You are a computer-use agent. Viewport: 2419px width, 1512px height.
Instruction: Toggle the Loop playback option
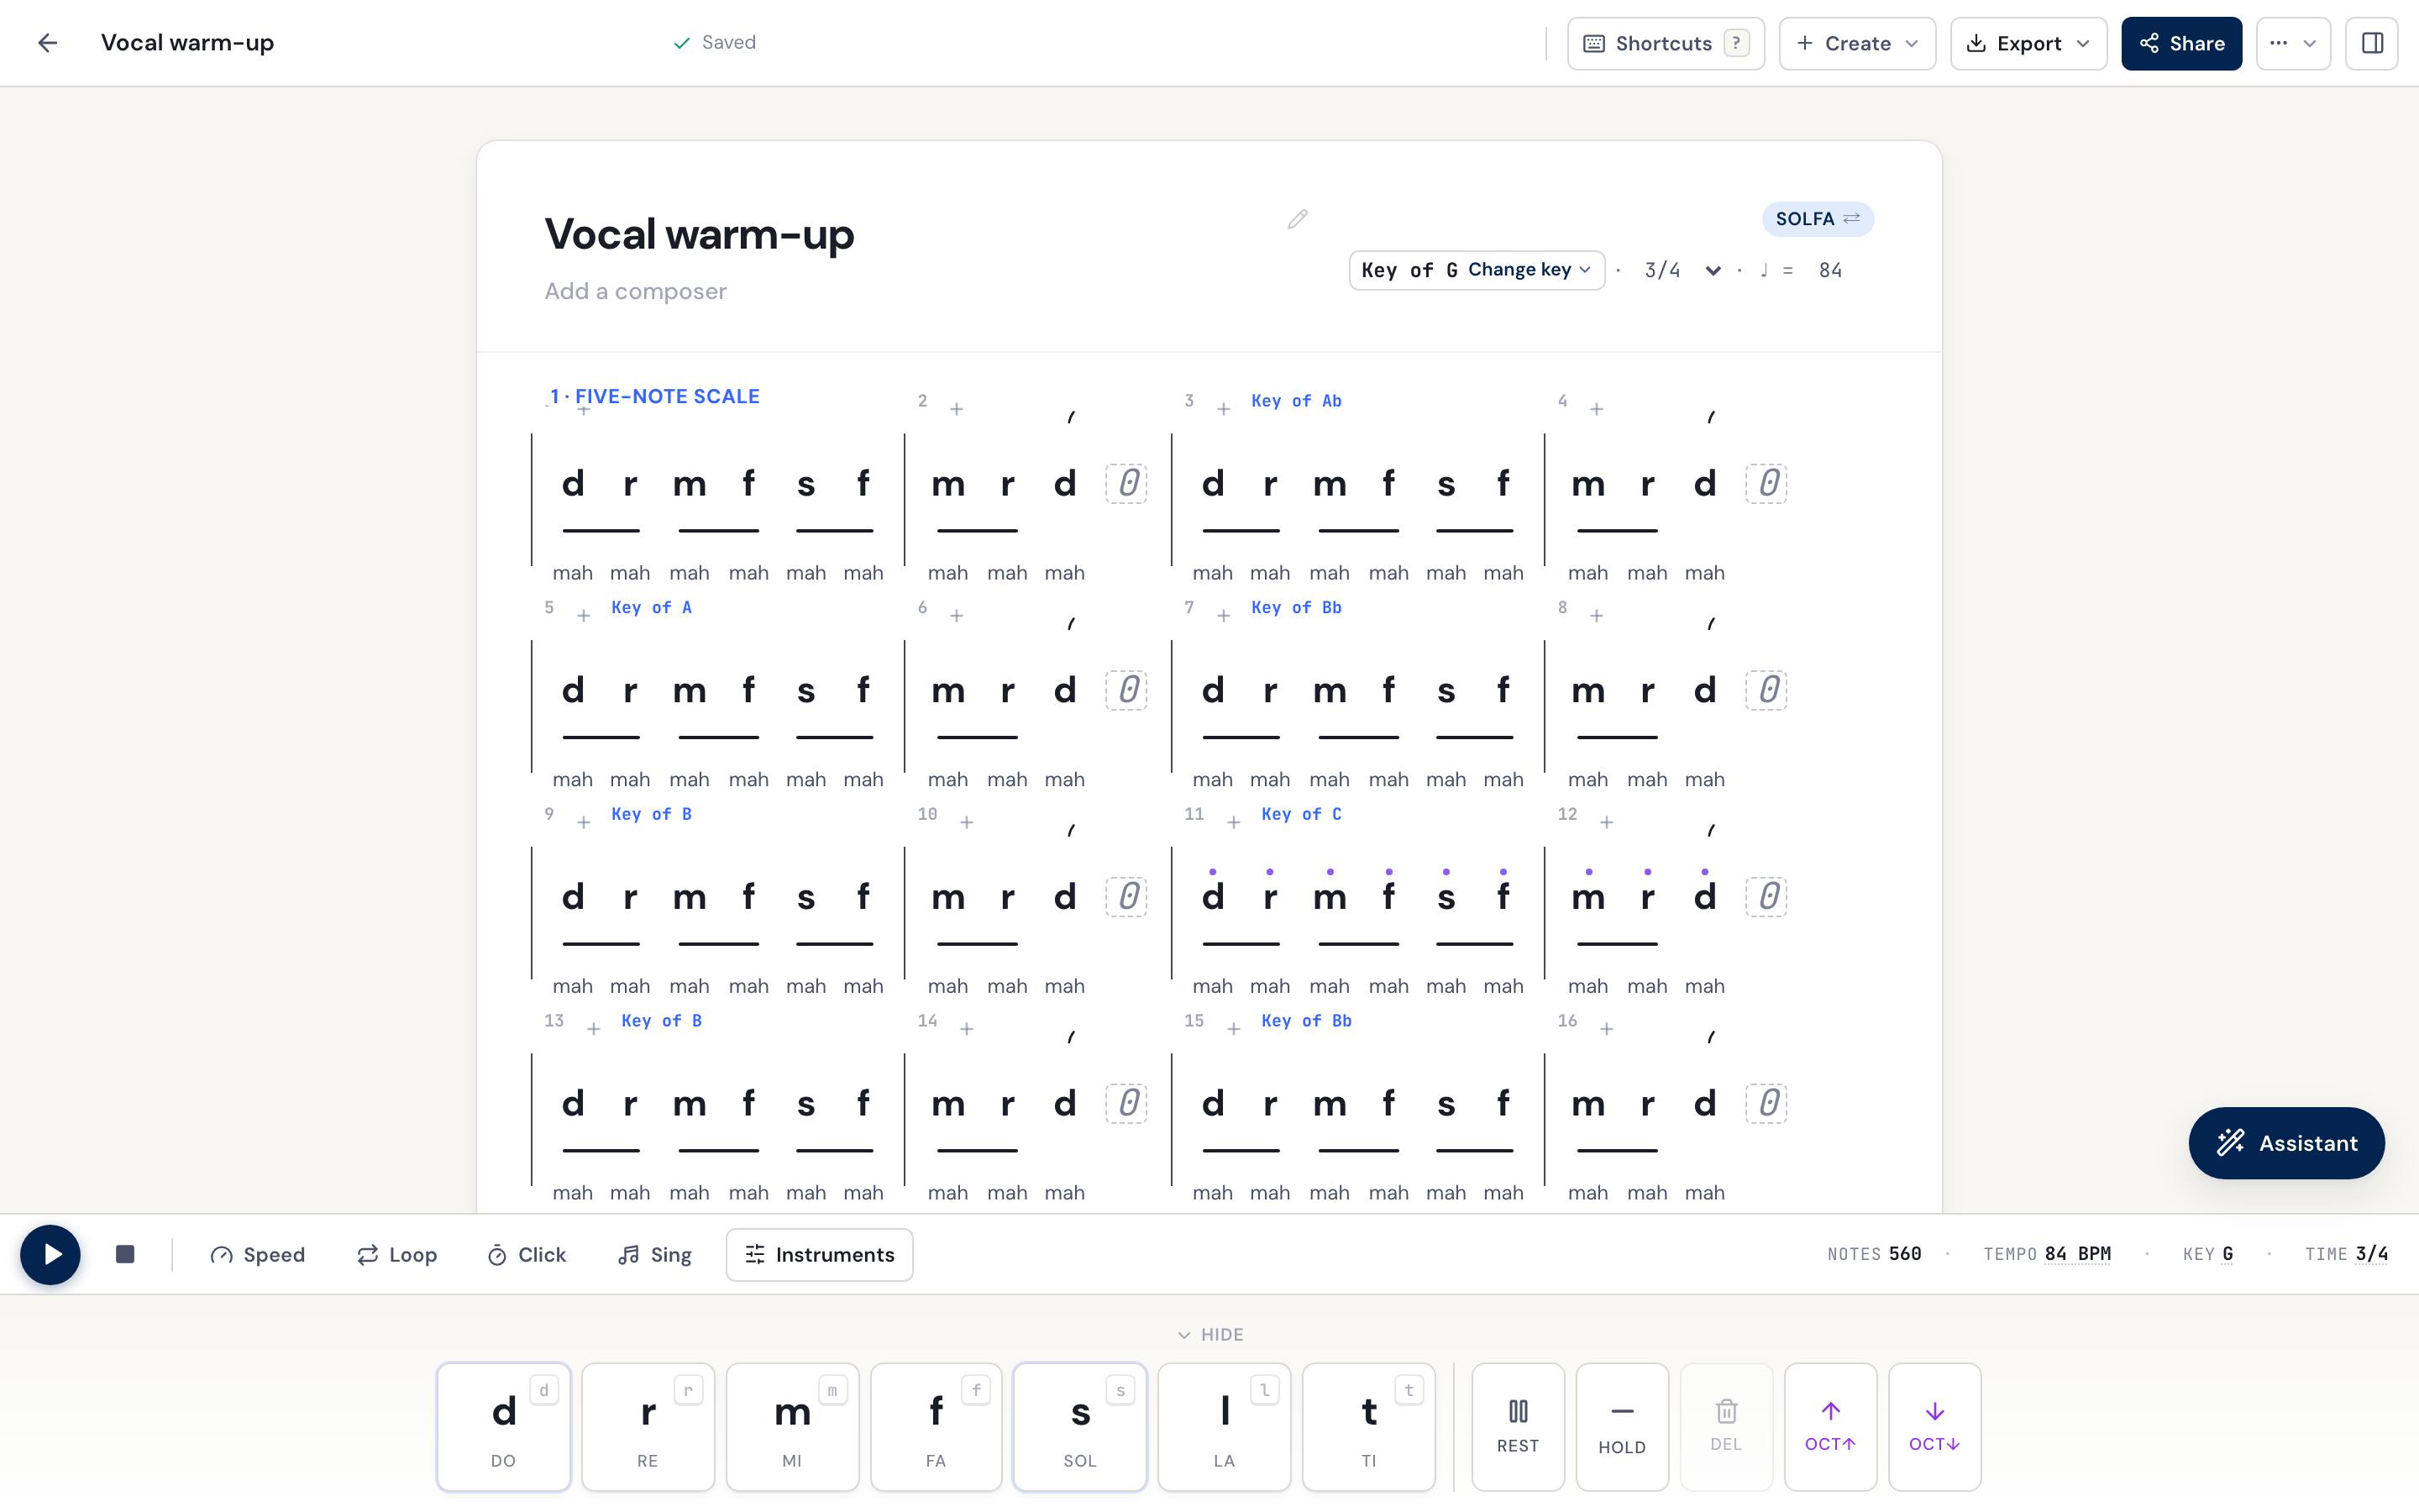pos(396,1254)
